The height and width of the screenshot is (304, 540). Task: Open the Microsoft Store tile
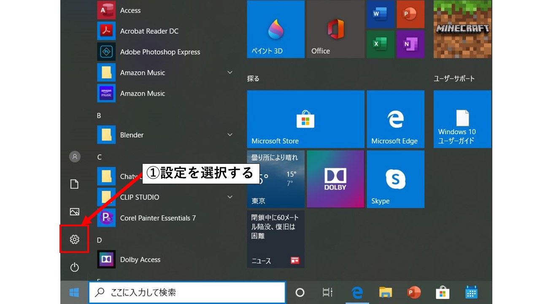(305, 119)
